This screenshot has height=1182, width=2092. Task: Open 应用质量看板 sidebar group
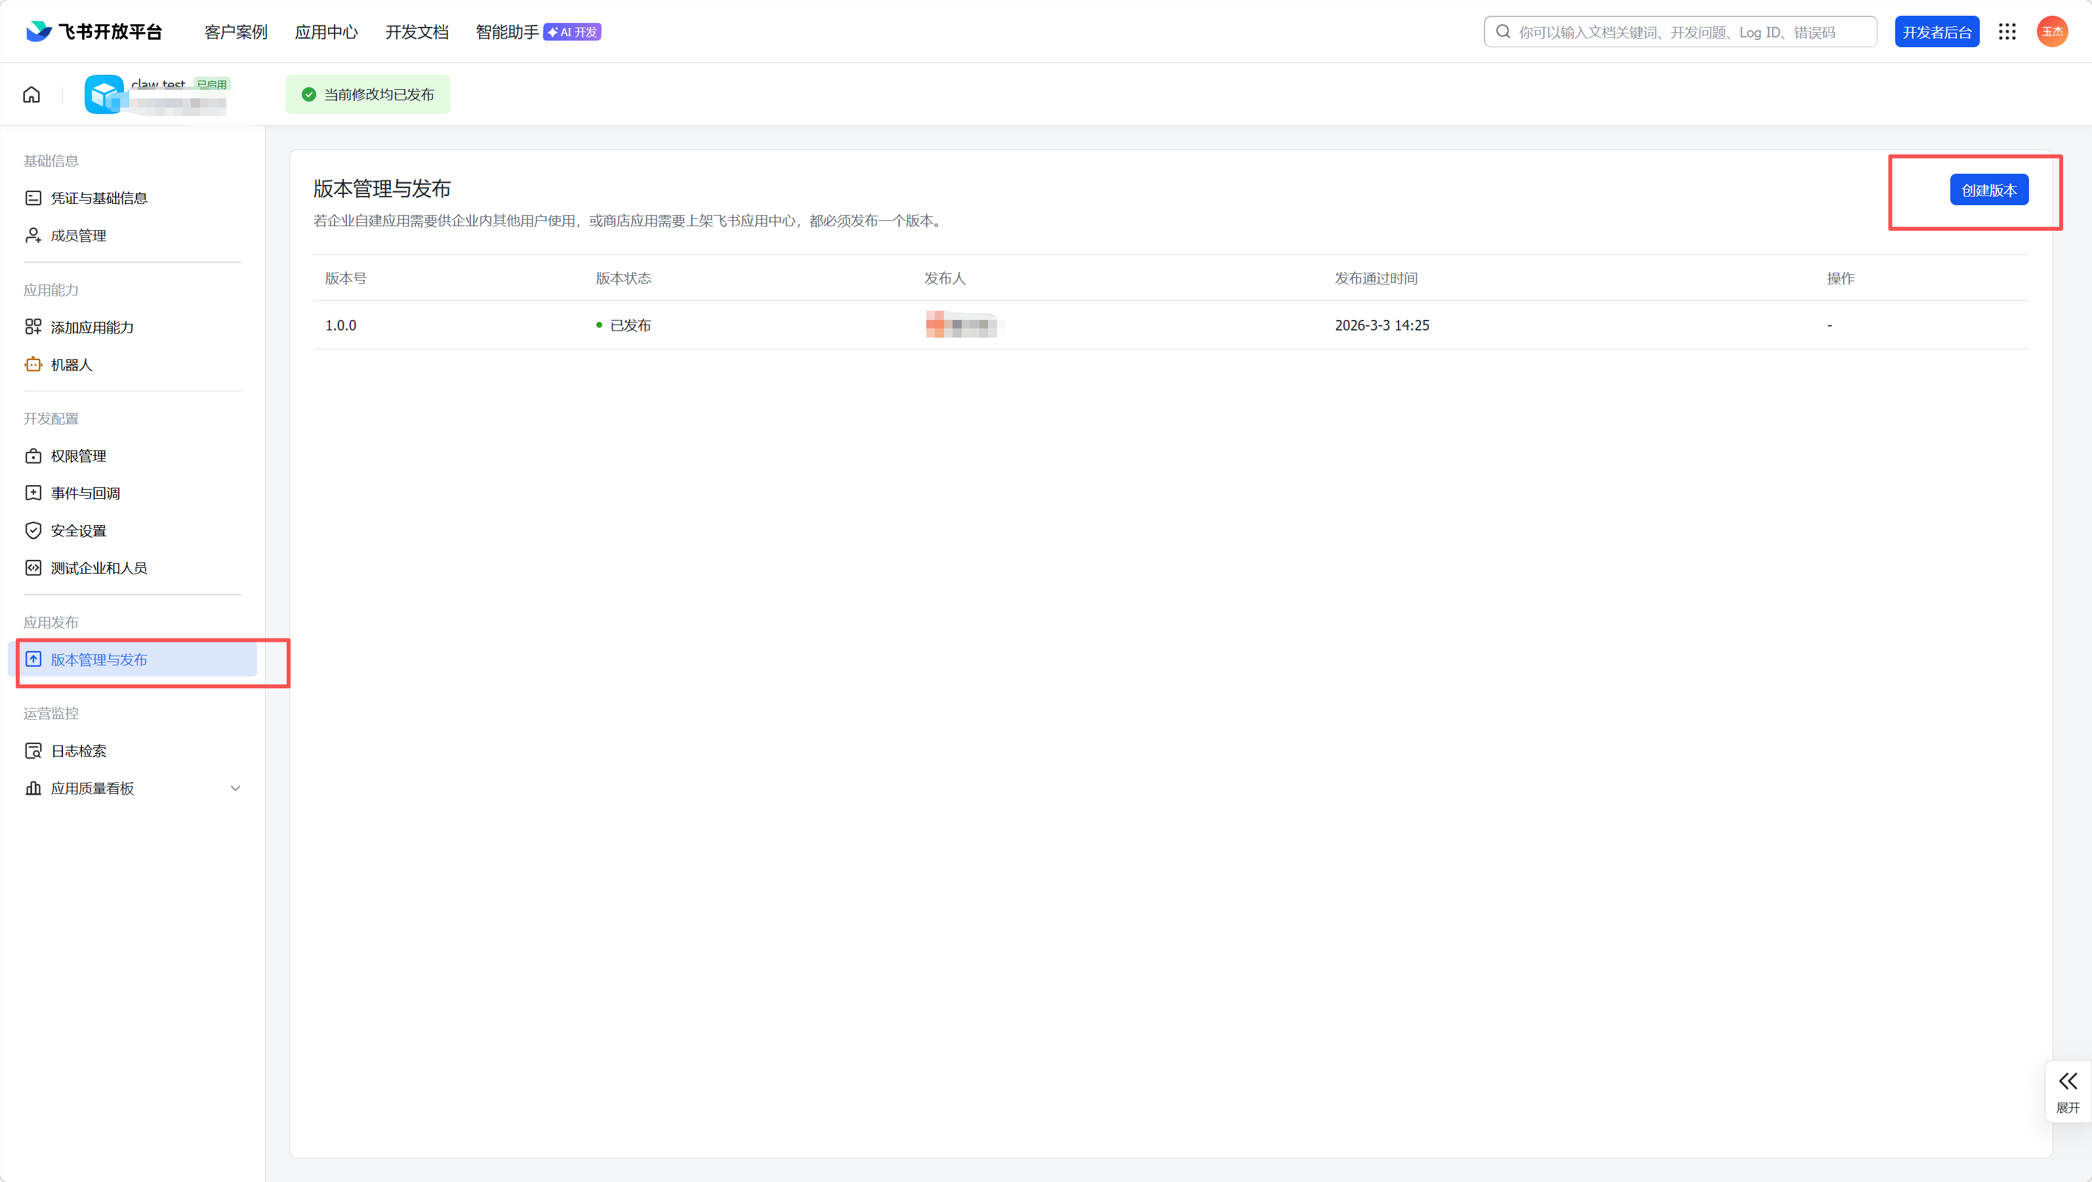click(x=92, y=788)
